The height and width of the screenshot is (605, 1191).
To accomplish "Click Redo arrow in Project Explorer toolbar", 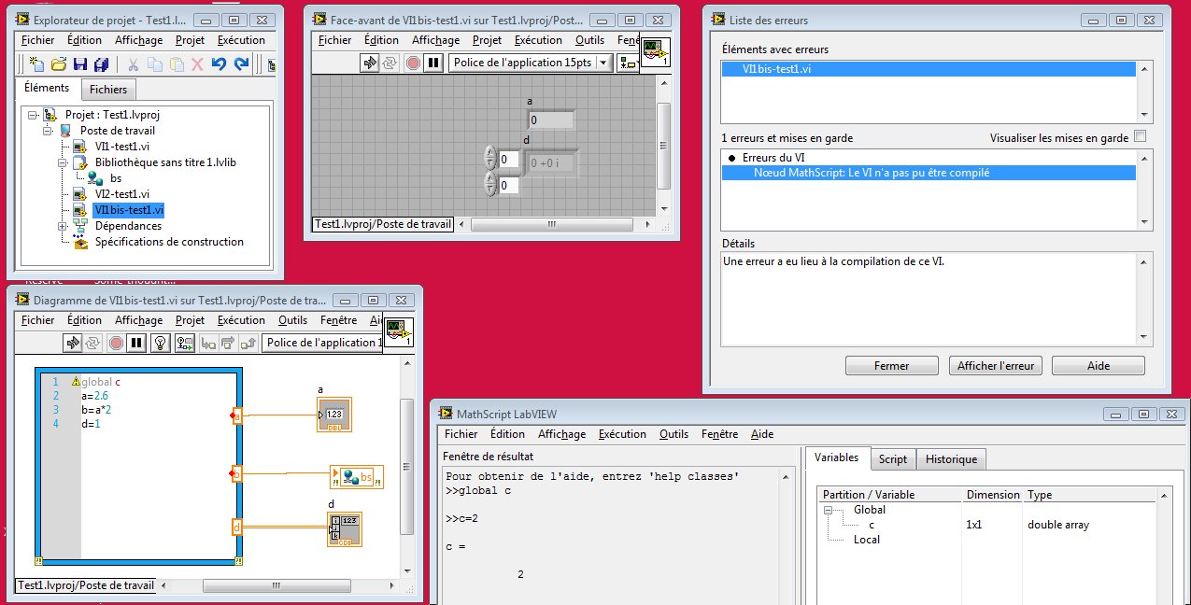I will 241,64.
